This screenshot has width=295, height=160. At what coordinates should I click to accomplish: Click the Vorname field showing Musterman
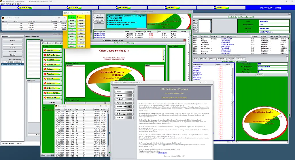[x=274, y=28]
